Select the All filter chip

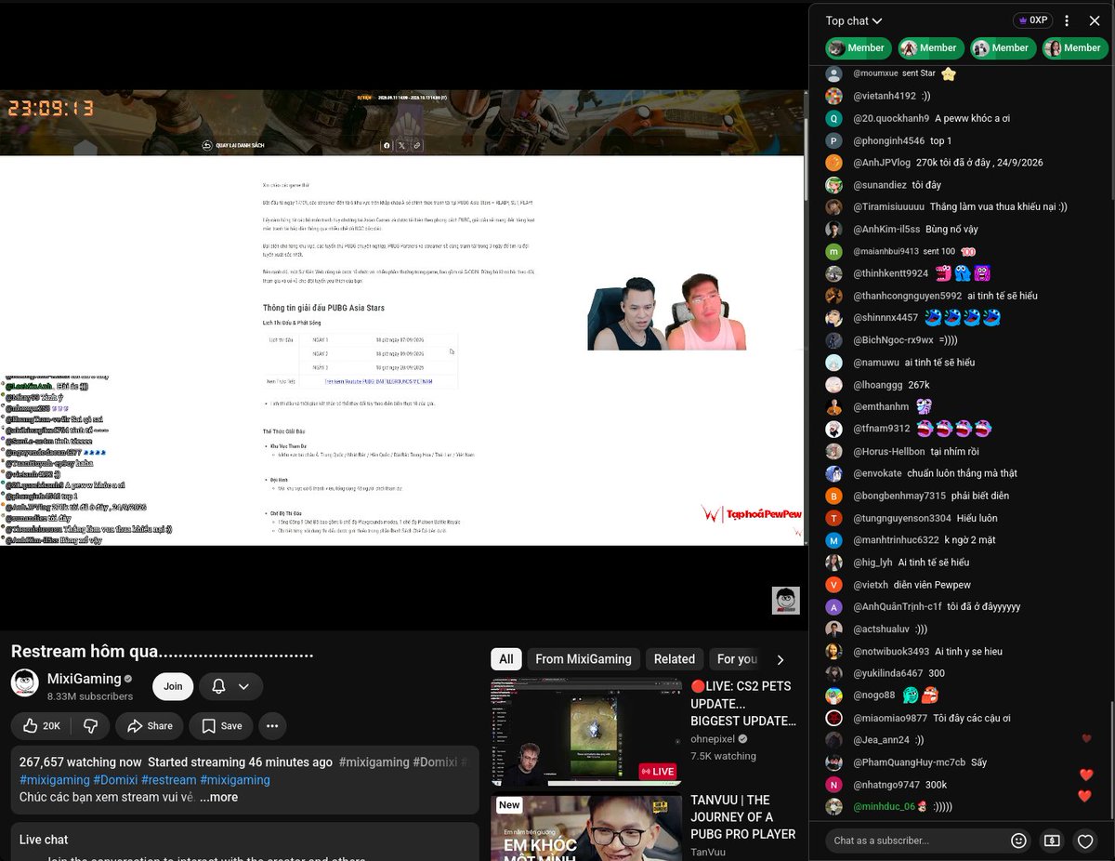pyautogui.click(x=505, y=659)
